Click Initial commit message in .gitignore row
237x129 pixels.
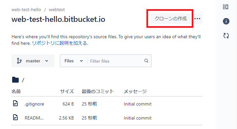coord(138,104)
